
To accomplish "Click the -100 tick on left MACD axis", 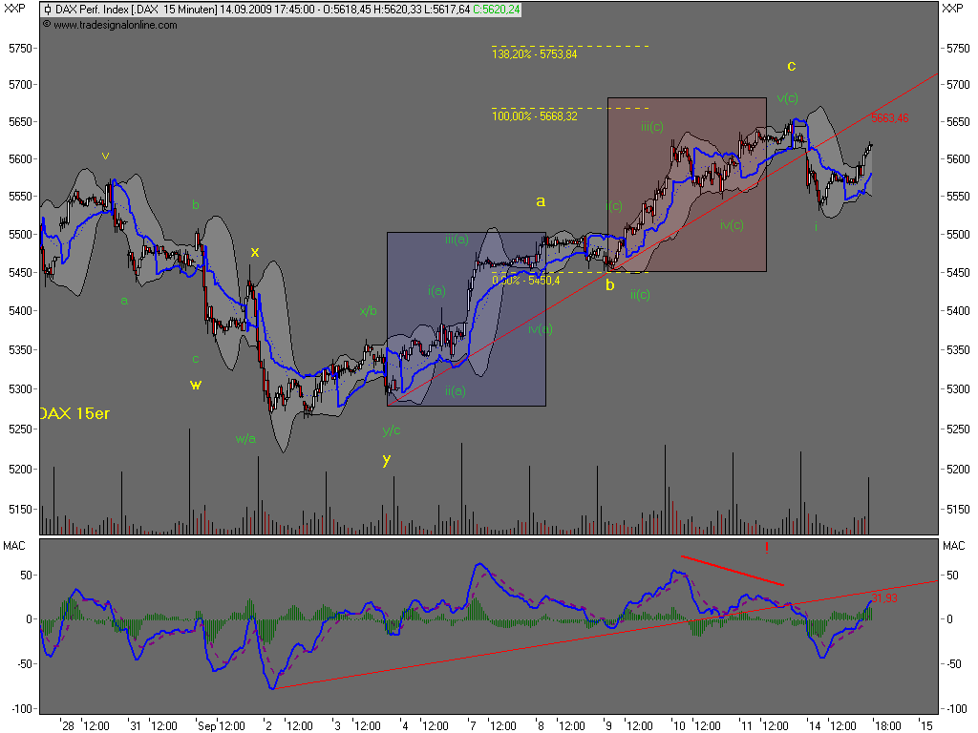I will pyautogui.click(x=22, y=709).
